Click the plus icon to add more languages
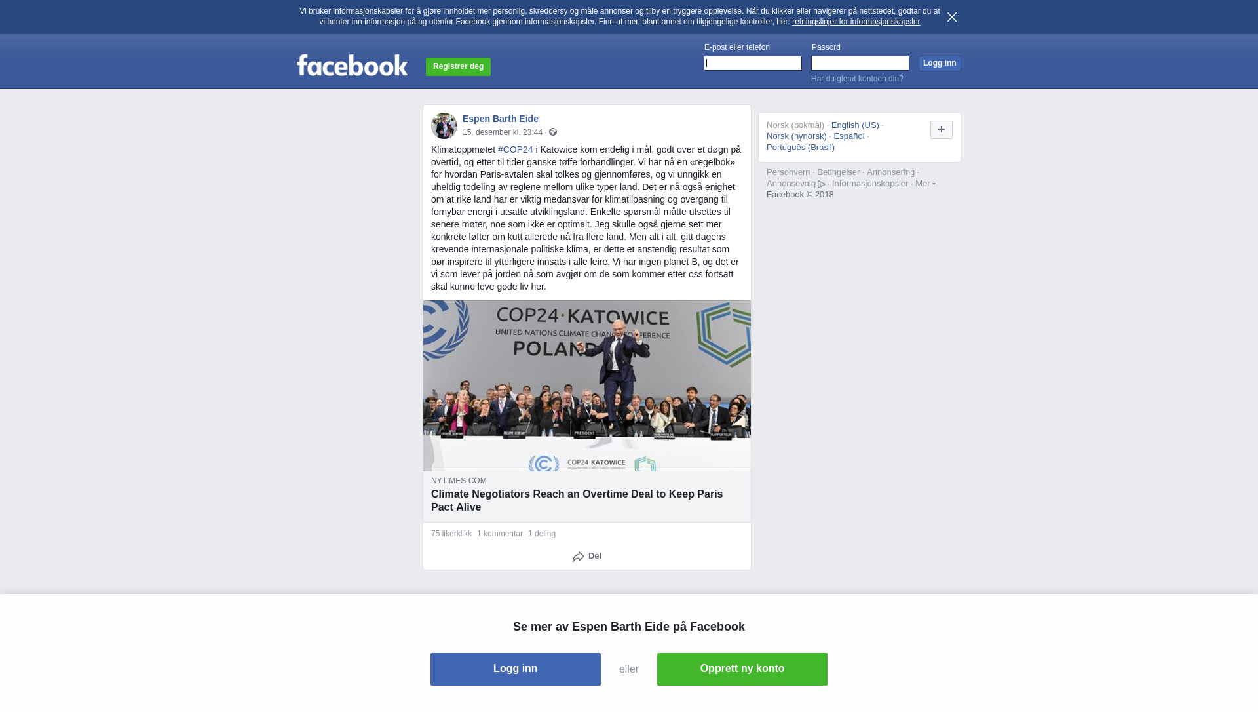The width and height of the screenshot is (1258, 712). 941,130
